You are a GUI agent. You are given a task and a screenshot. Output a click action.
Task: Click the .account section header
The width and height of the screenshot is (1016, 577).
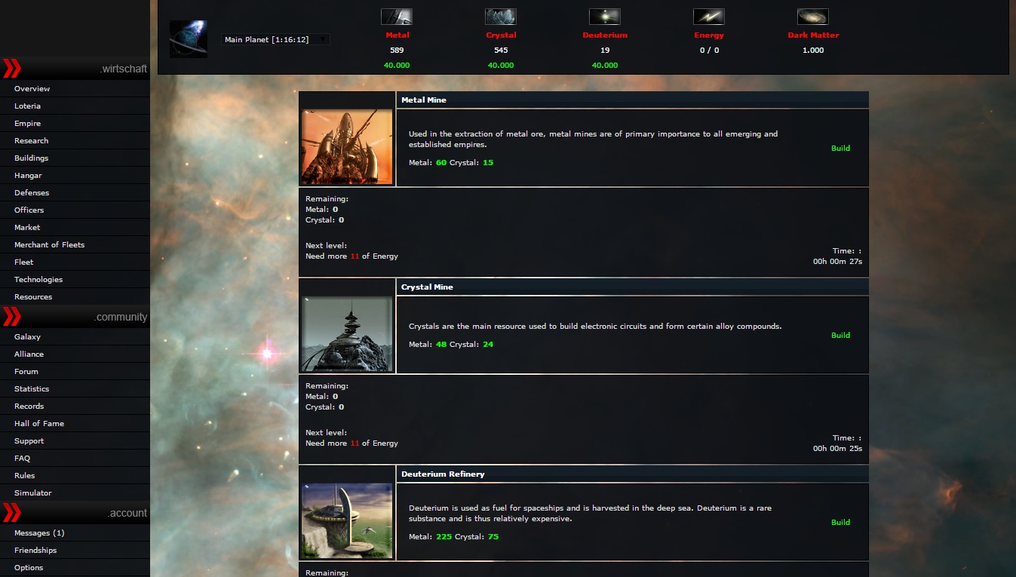[x=75, y=513]
